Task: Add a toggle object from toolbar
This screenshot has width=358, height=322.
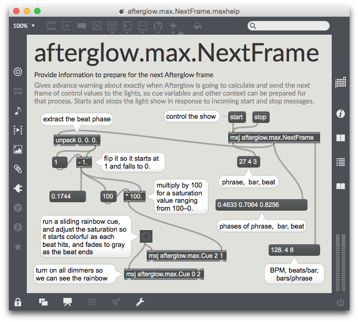Action: point(97,26)
